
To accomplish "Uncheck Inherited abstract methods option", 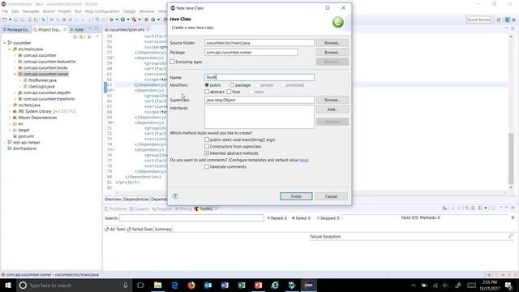I will pyautogui.click(x=207, y=153).
